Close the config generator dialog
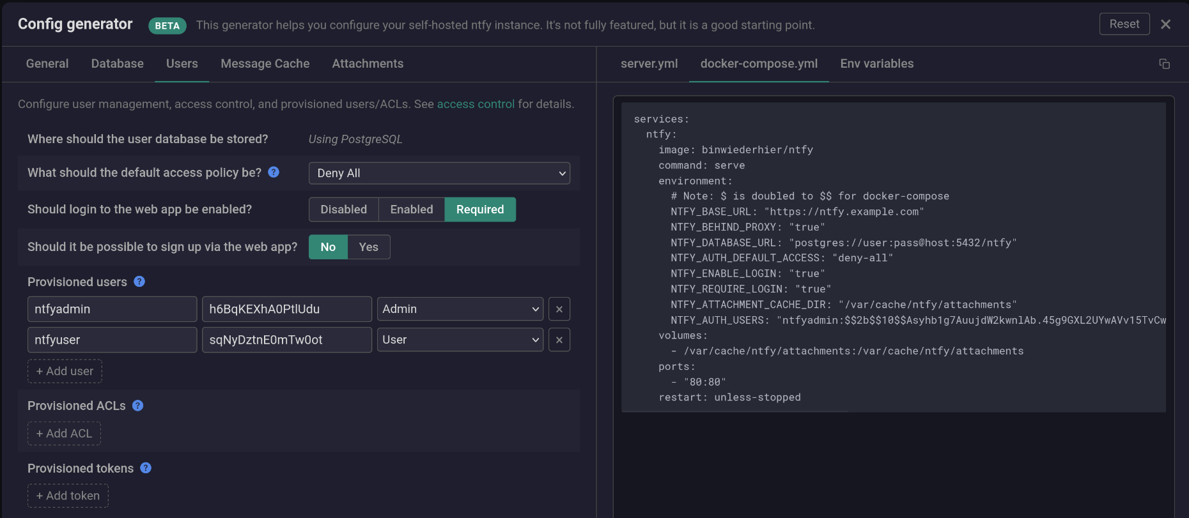This screenshot has width=1189, height=518. (1165, 24)
